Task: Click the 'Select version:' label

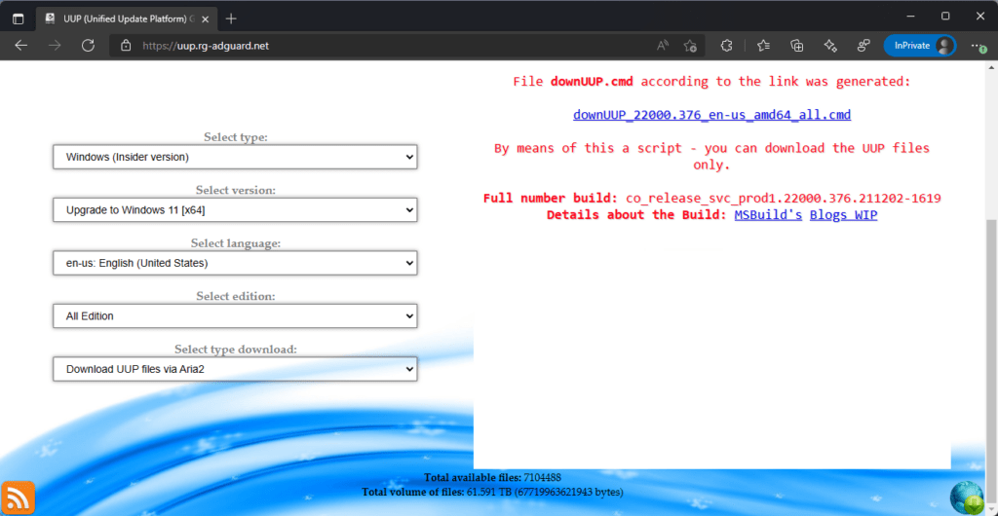Action: click(x=236, y=190)
